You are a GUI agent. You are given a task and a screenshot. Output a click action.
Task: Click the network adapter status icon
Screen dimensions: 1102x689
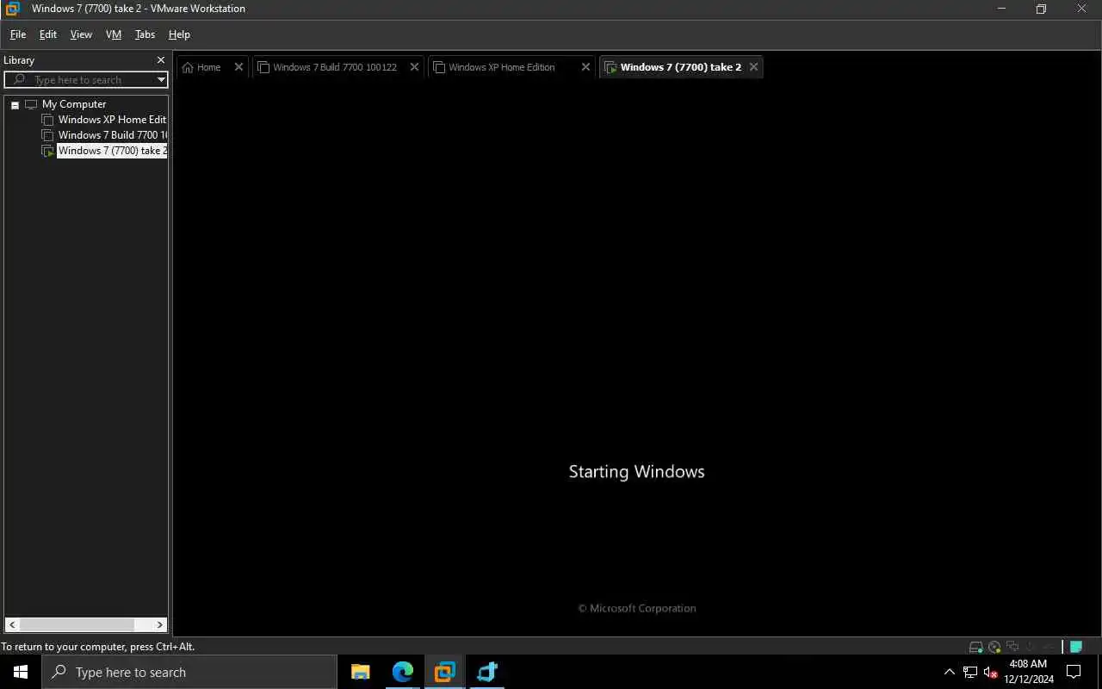1012,646
